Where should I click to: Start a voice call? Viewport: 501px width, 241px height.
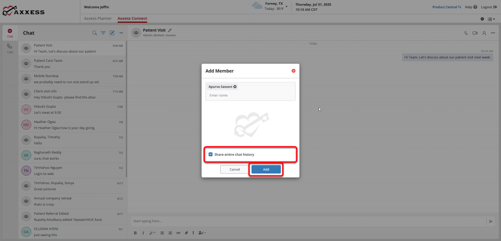point(466,33)
